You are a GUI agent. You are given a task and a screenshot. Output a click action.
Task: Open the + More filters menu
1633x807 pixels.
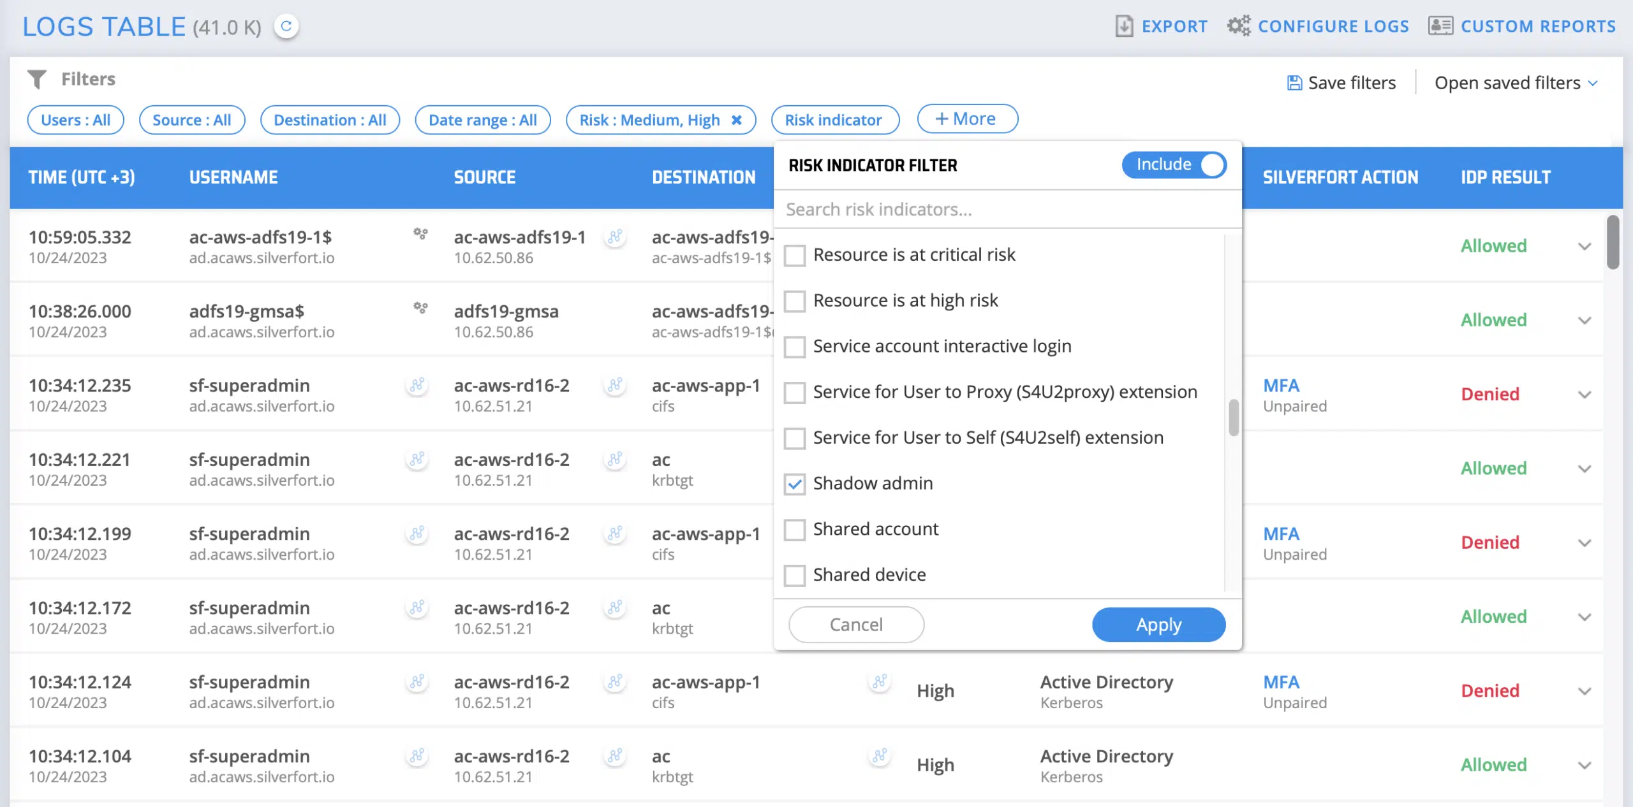pos(966,119)
